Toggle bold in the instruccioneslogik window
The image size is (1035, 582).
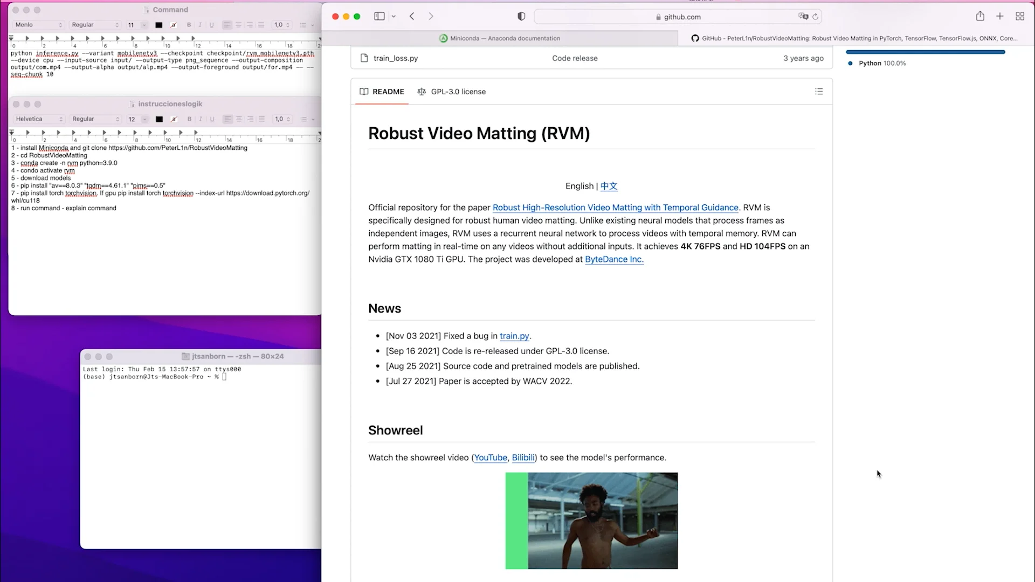click(x=189, y=119)
